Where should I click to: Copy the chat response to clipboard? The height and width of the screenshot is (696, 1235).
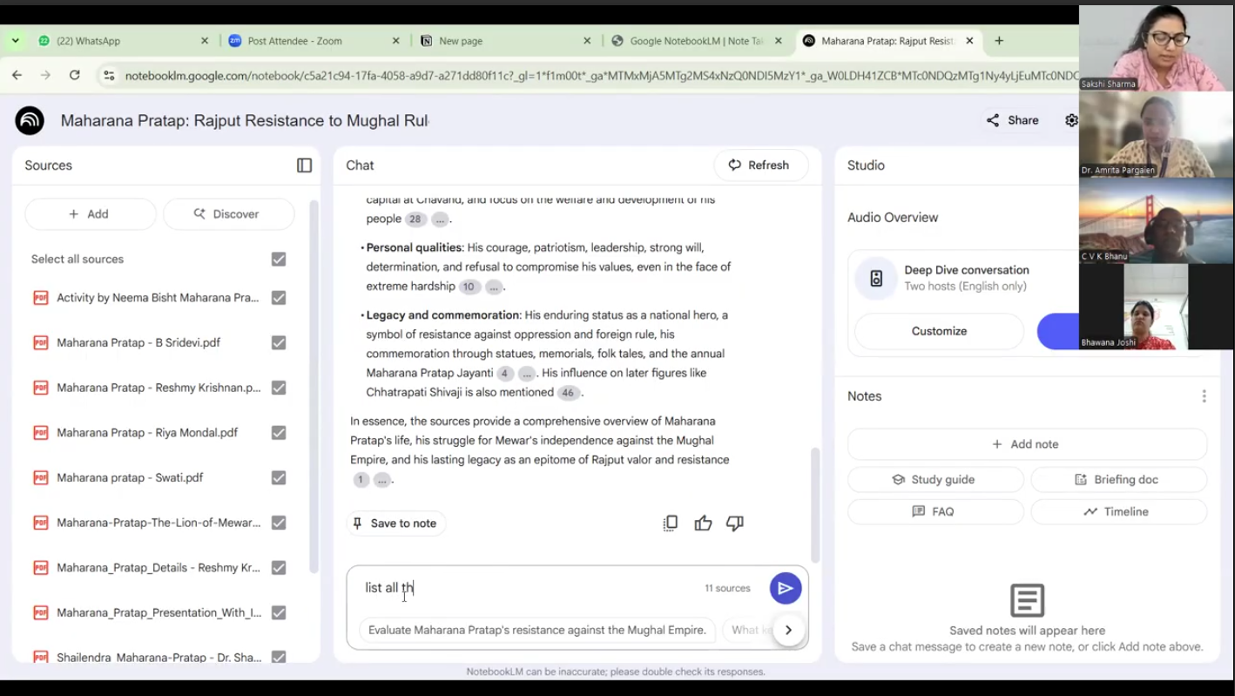[670, 524]
